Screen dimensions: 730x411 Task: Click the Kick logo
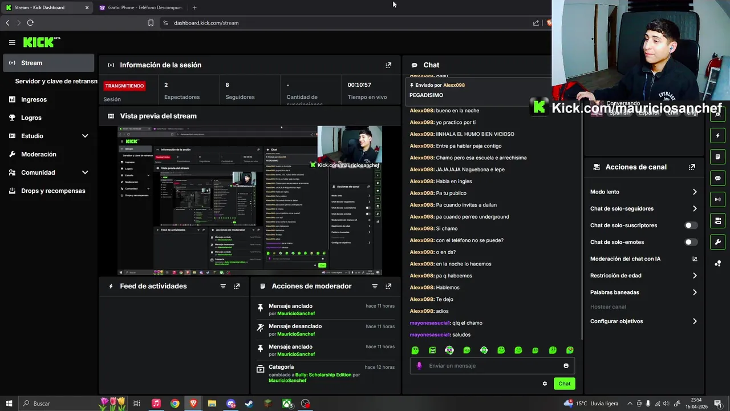pyautogui.click(x=41, y=42)
